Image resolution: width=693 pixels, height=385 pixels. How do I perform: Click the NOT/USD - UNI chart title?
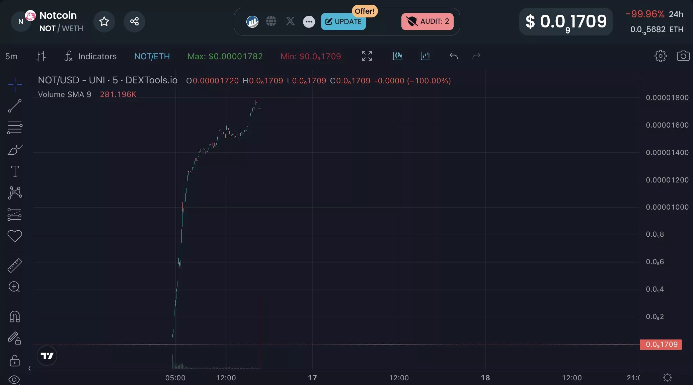point(107,80)
